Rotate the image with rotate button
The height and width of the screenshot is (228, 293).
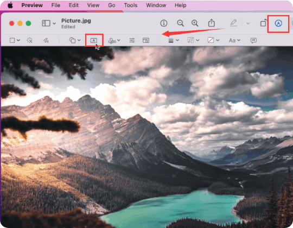[x=264, y=23]
